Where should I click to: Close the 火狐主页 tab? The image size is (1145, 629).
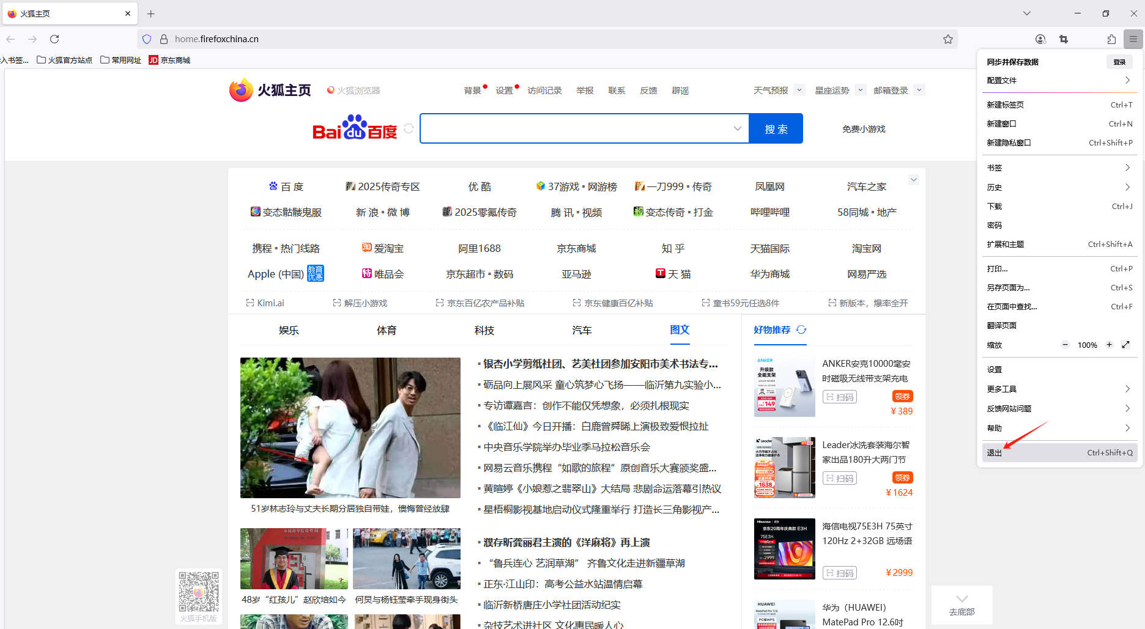128,13
